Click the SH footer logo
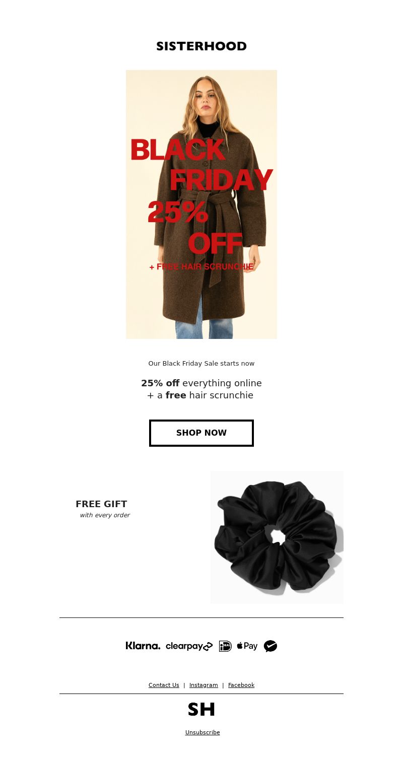 pos(201,709)
